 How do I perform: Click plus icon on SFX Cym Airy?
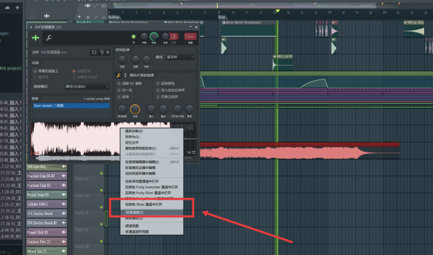[64, 167]
